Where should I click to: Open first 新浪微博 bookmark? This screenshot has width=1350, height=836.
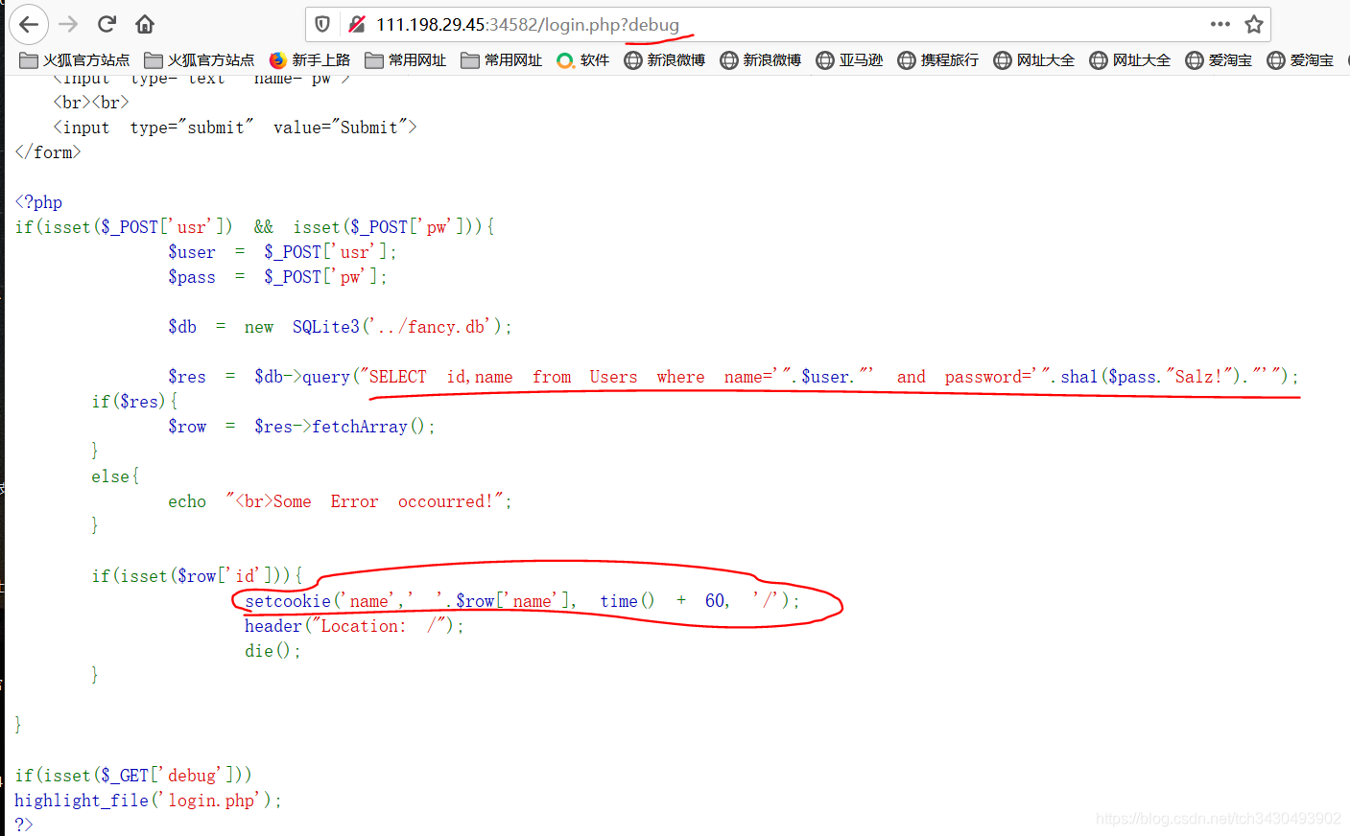(665, 60)
